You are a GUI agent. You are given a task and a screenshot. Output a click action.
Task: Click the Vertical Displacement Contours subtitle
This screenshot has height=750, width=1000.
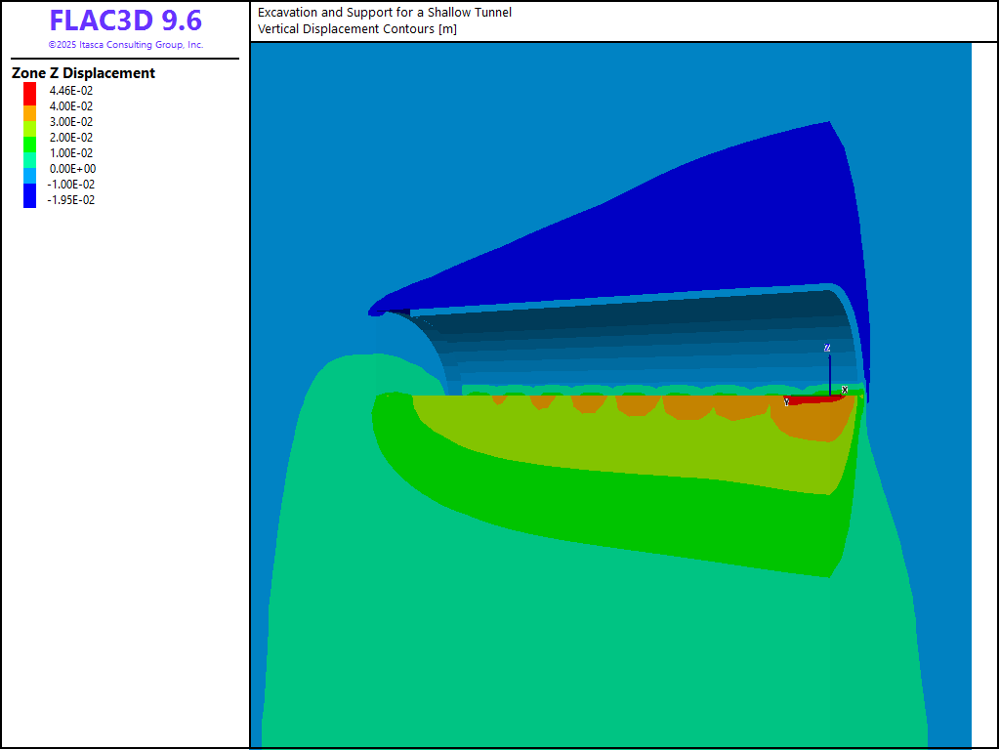point(357,28)
